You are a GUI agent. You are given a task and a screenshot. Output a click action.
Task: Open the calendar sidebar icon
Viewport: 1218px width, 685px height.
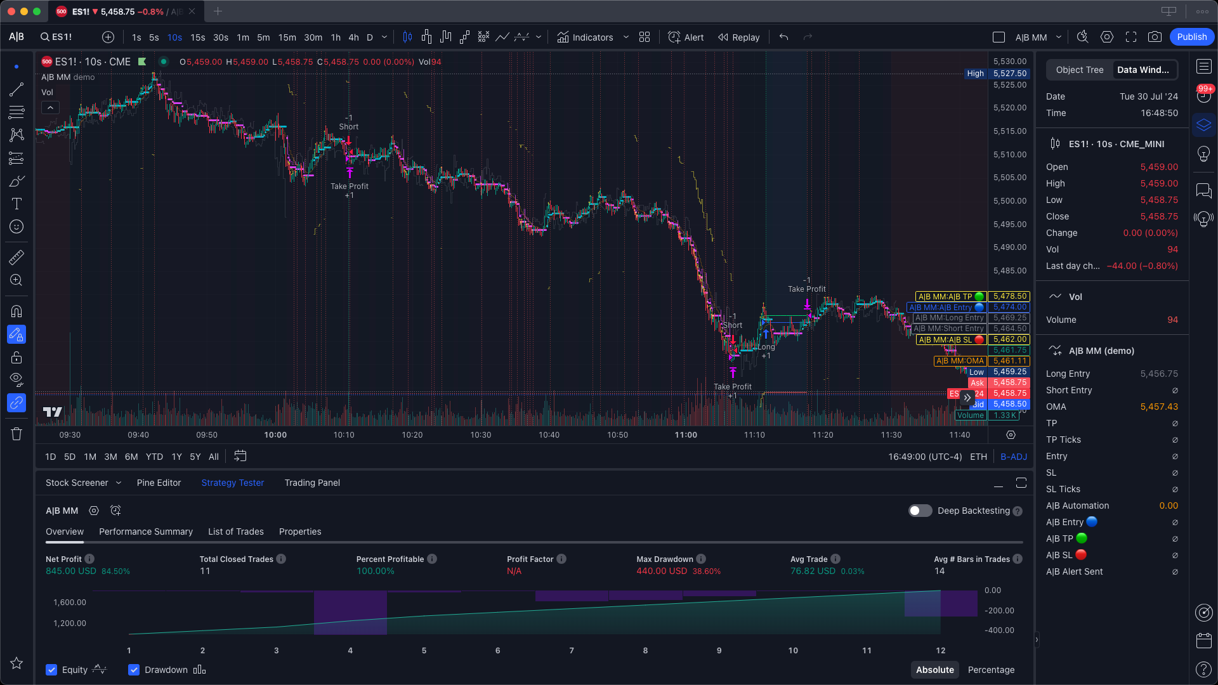[1203, 641]
